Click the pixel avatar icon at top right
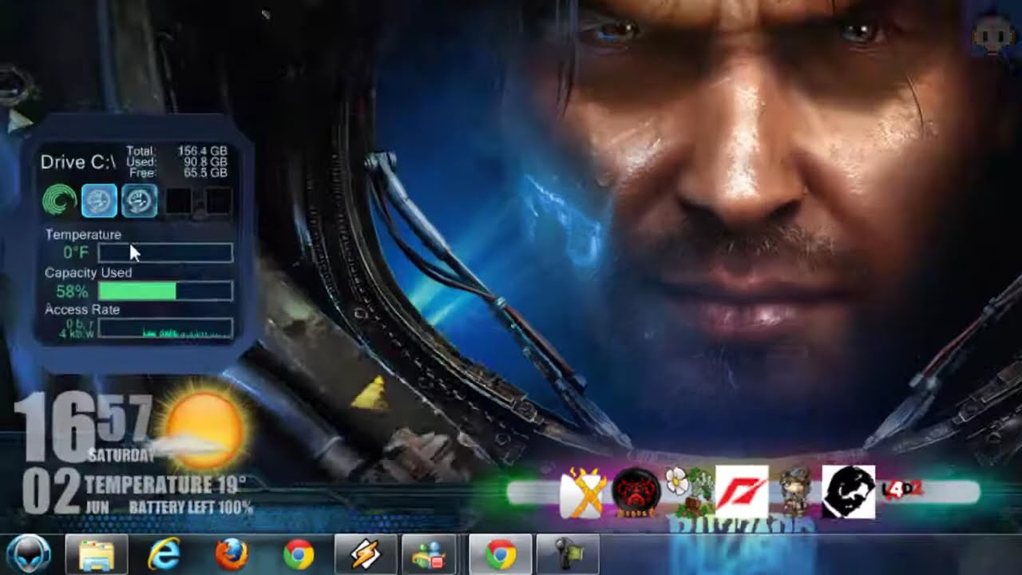Viewport: 1022px width, 575px height. click(995, 34)
